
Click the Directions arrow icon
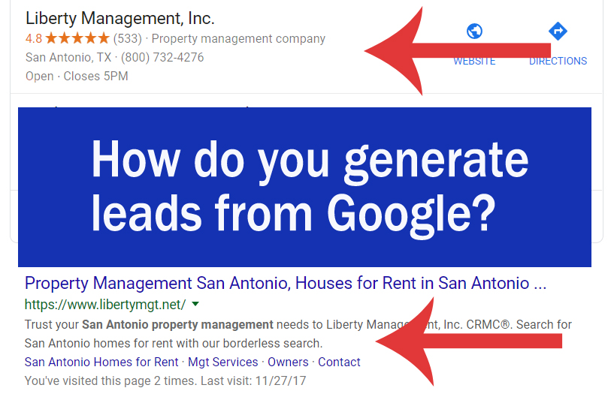tap(558, 32)
